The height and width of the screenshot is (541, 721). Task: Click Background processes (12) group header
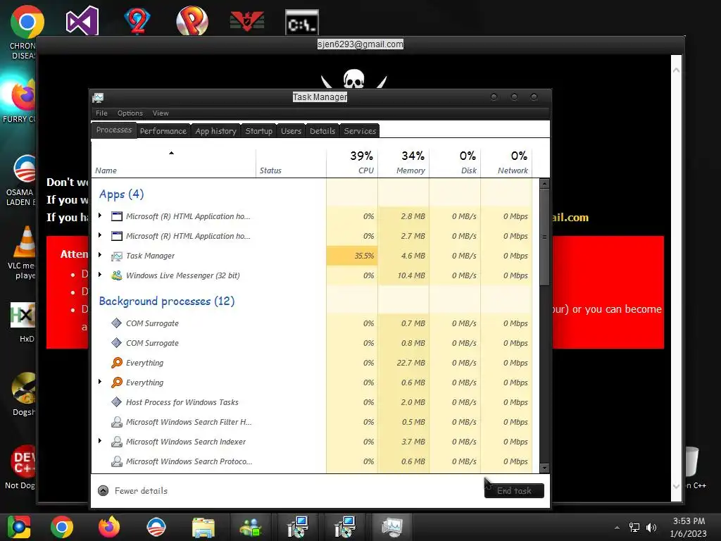[167, 301]
